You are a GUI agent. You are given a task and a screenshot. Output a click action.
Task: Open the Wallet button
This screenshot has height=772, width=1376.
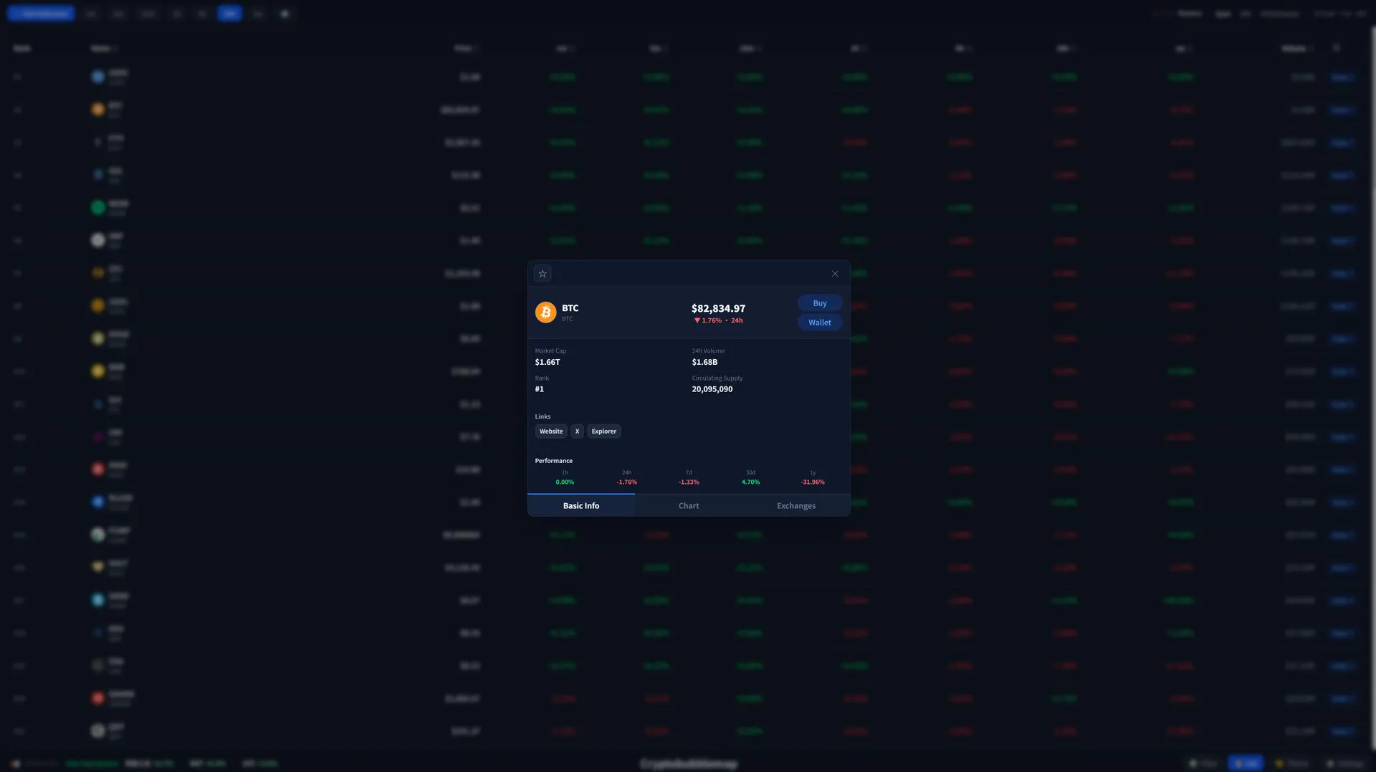coord(820,323)
